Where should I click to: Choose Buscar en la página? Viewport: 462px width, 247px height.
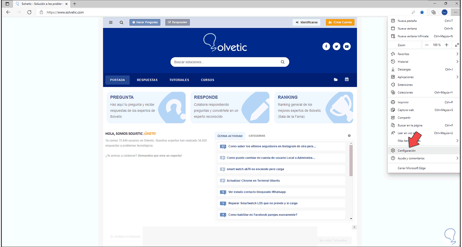(424, 126)
